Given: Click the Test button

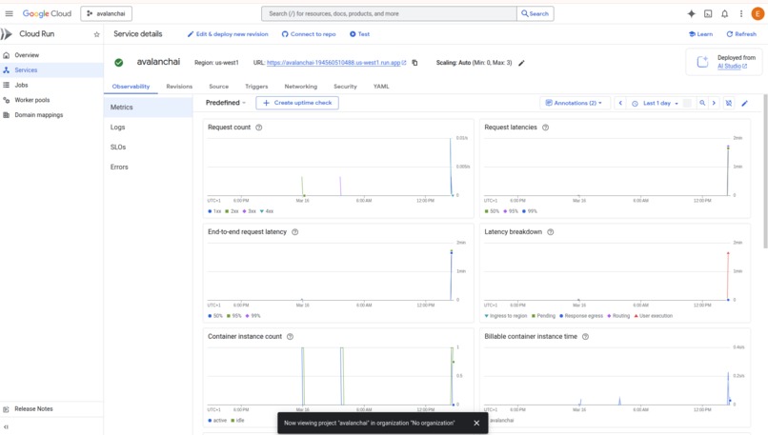Looking at the screenshot, I should tap(359, 34).
